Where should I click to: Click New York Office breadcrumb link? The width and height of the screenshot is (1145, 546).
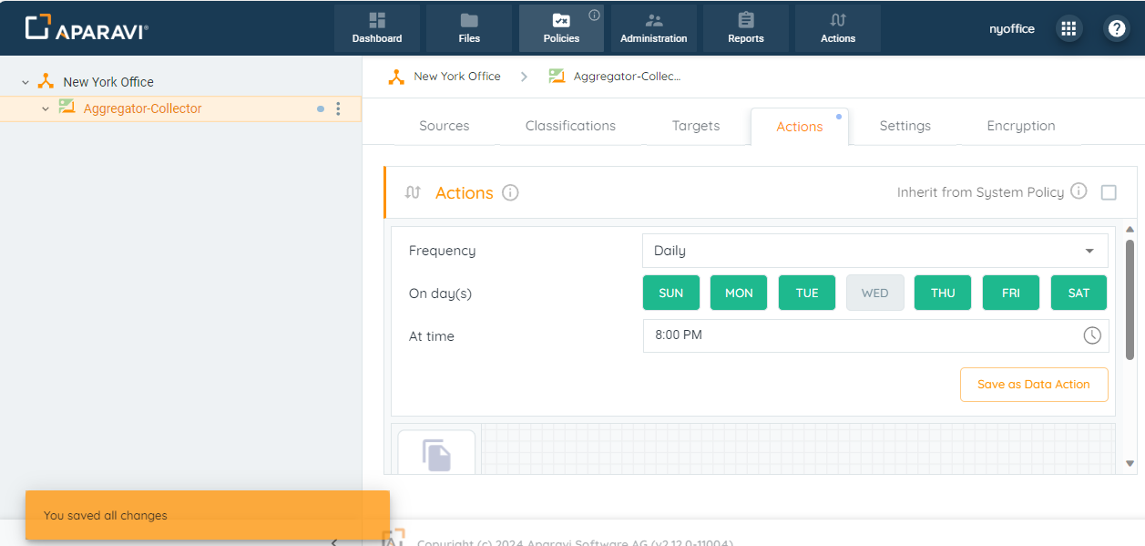pyautogui.click(x=456, y=77)
